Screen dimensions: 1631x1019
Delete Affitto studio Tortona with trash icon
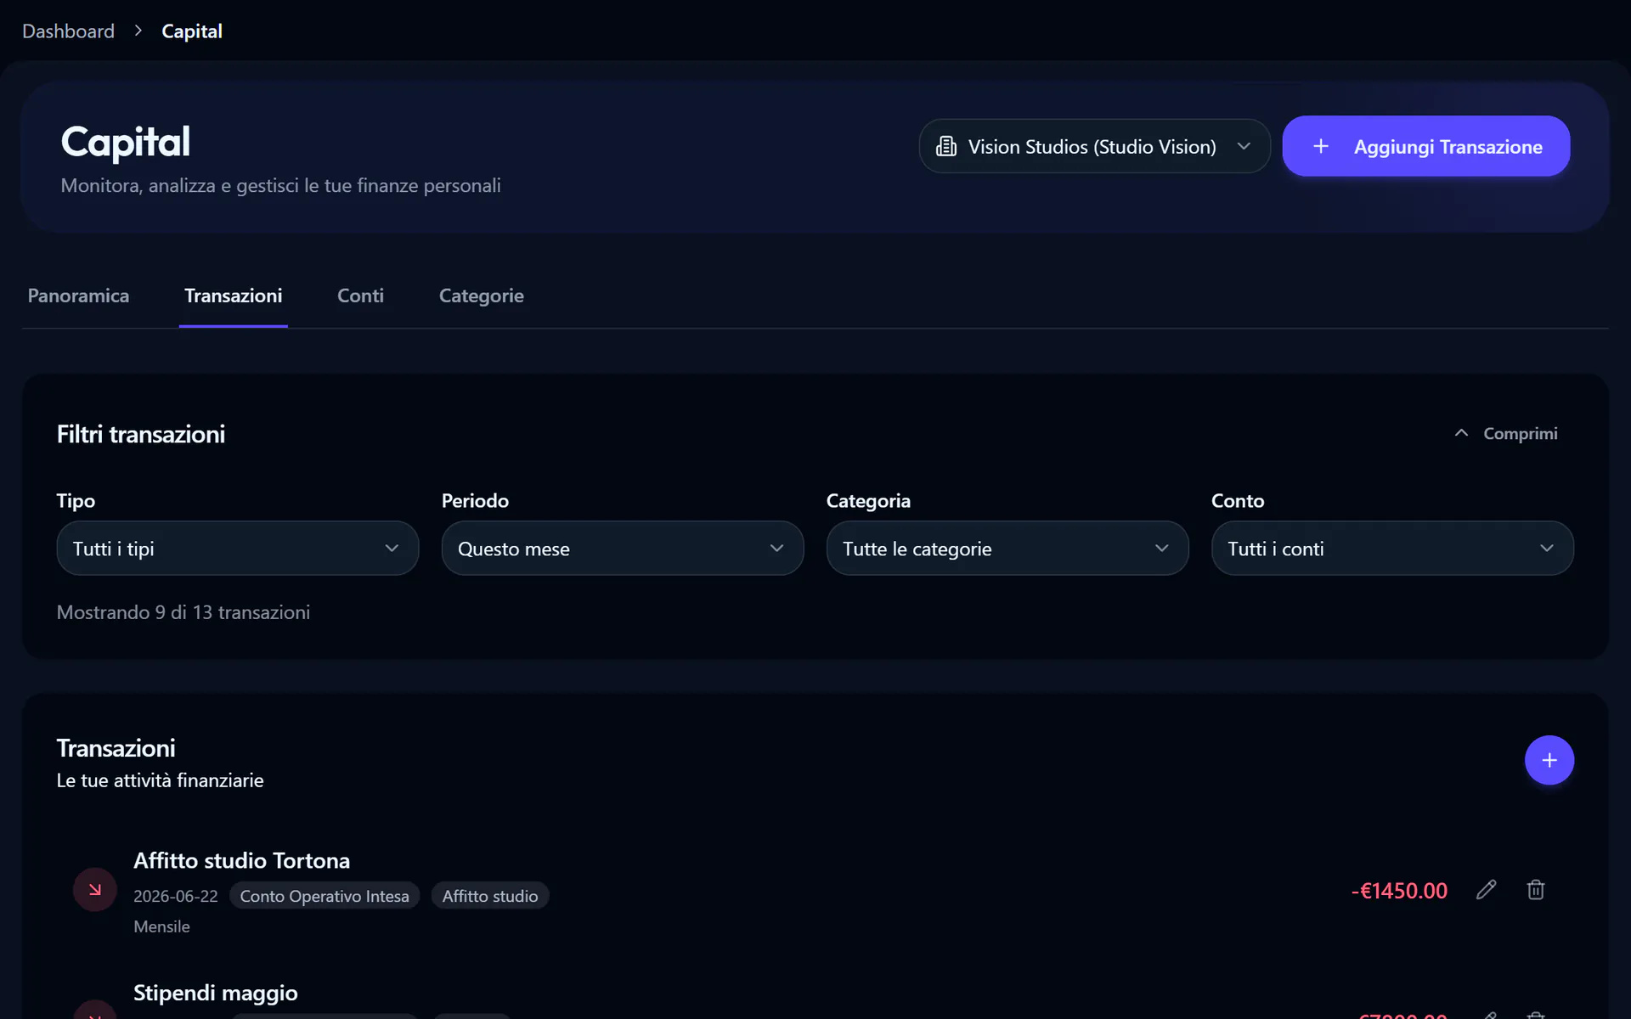coord(1535,890)
